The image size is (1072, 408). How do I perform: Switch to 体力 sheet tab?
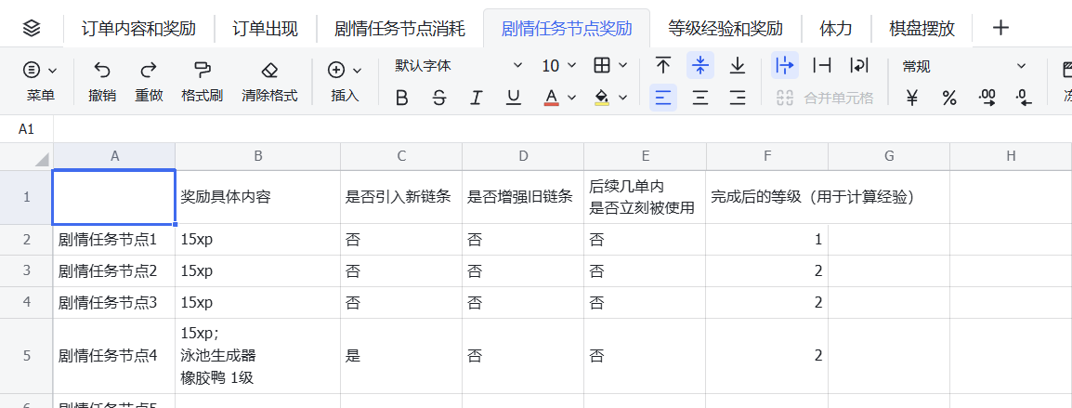(x=836, y=29)
